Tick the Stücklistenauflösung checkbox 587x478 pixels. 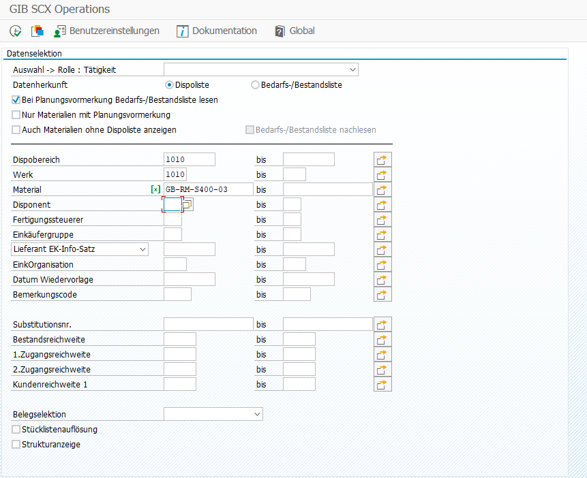[16, 430]
